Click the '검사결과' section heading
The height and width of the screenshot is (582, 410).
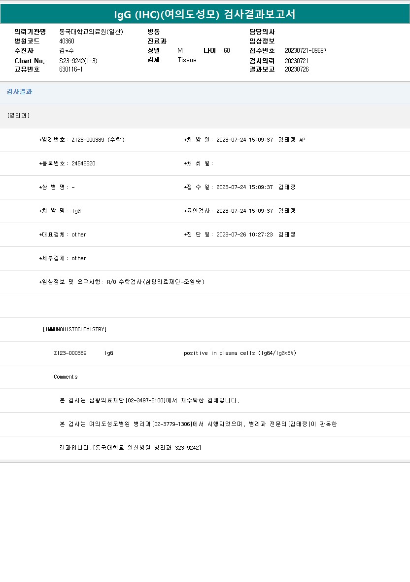click(x=19, y=92)
